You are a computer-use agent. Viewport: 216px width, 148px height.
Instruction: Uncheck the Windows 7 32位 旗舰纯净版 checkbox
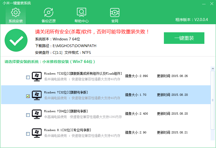click(28, 96)
